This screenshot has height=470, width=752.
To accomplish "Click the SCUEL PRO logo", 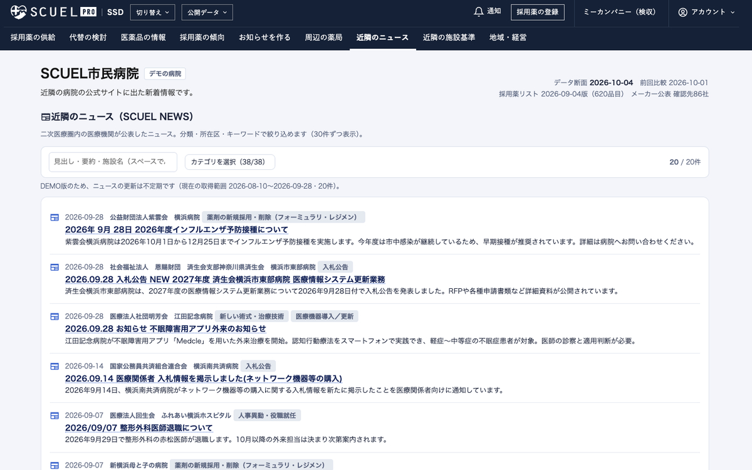I will 53,12.
